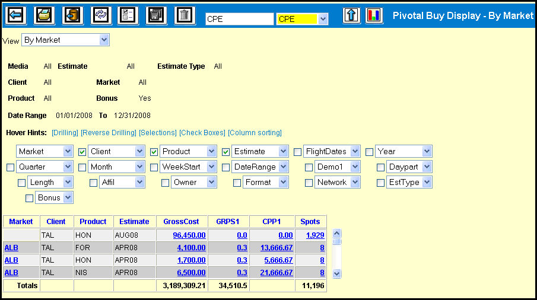
Task: Click the database export icon
Action: point(72,15)
